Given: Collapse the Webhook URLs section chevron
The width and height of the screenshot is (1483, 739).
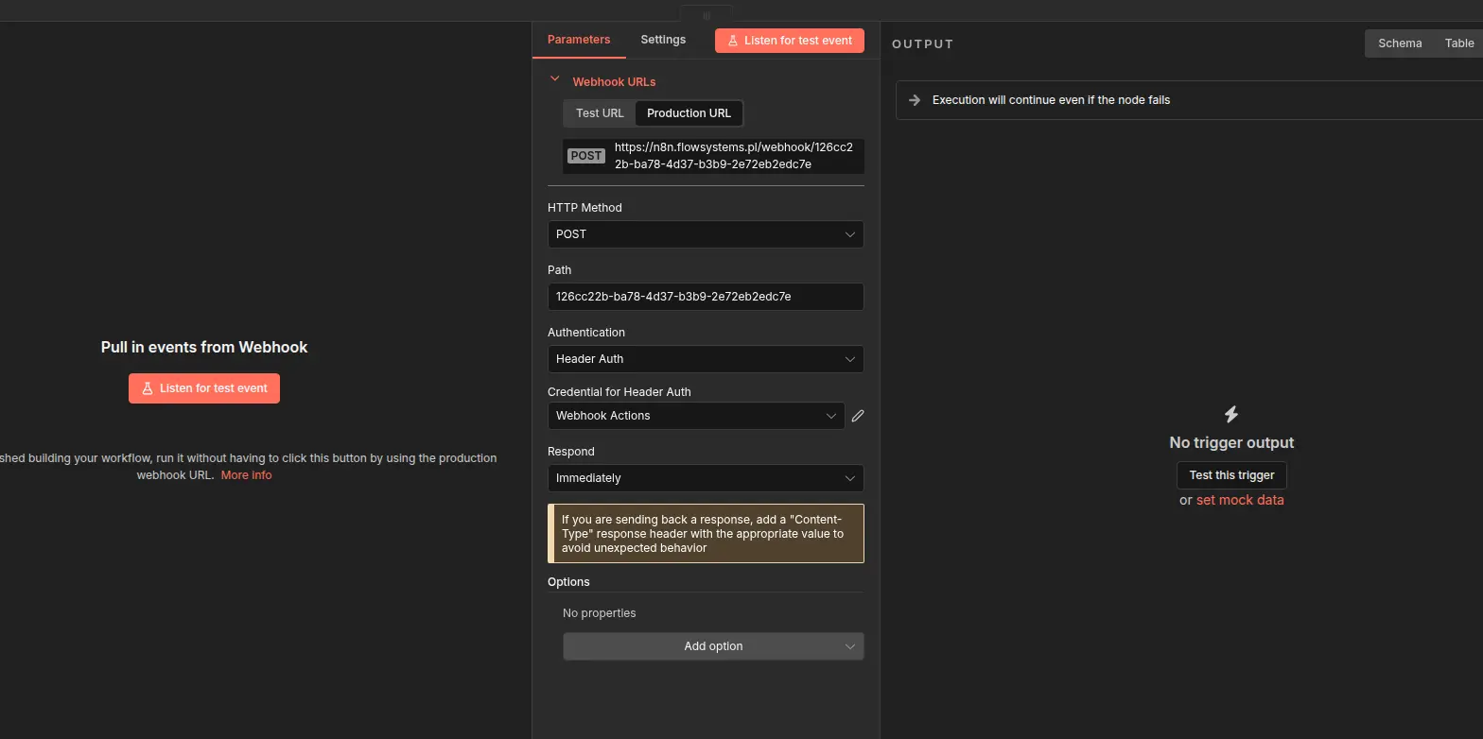Looking at the screenshot, I should click(555, 79).
